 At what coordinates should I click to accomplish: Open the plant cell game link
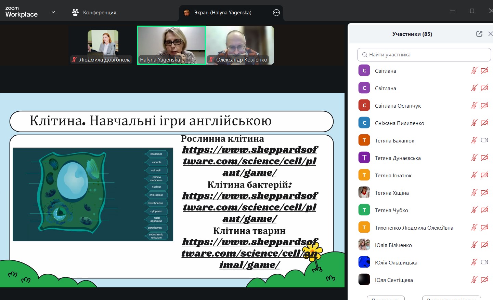(249, 161)
